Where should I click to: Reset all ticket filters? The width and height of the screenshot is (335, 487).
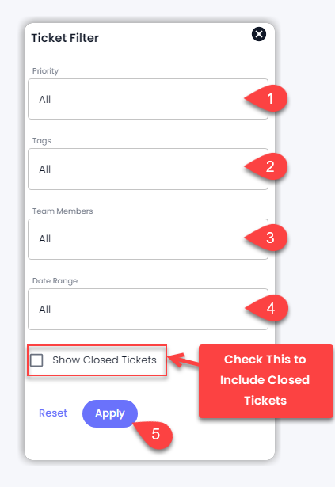click(x=53, y=413)
